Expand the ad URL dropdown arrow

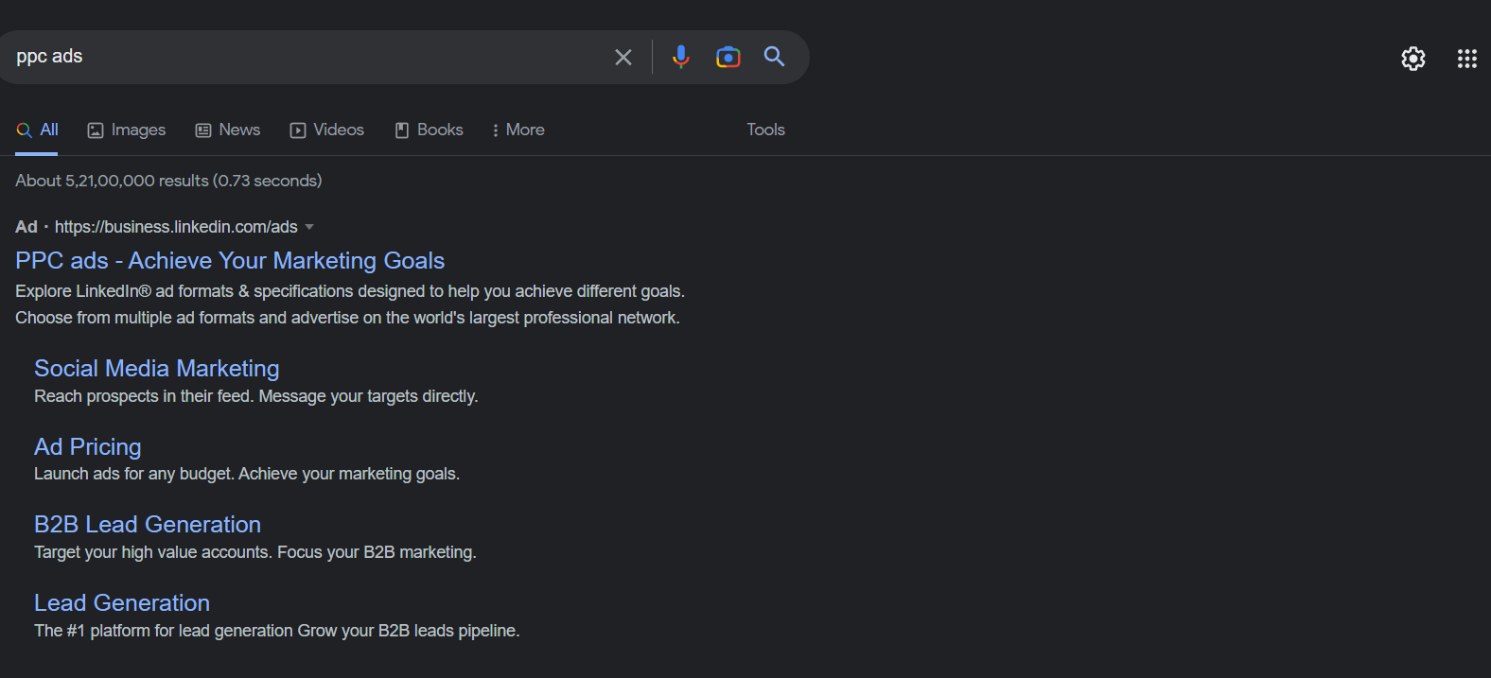pos(309,228)
